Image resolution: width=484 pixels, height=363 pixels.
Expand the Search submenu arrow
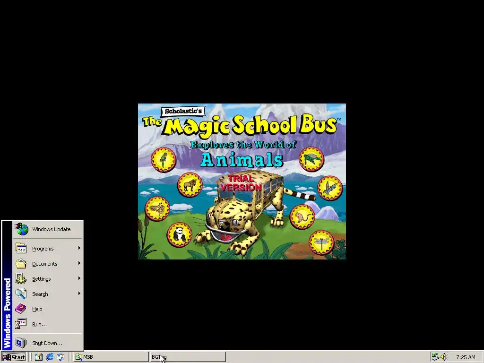tap(79, 294)
